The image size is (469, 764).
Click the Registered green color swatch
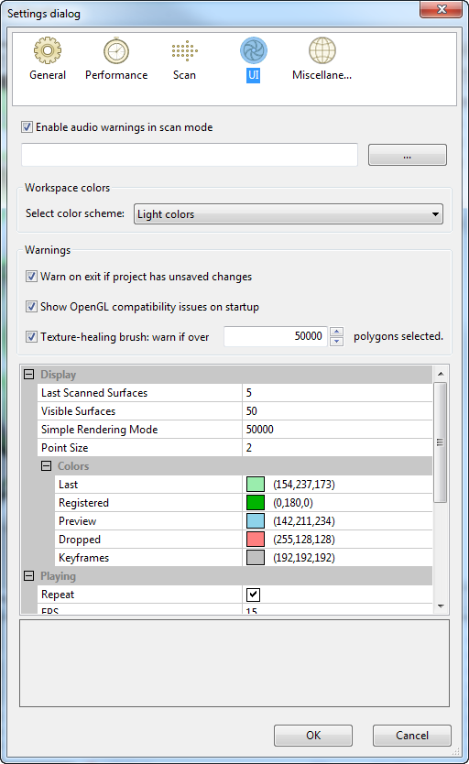256,502
